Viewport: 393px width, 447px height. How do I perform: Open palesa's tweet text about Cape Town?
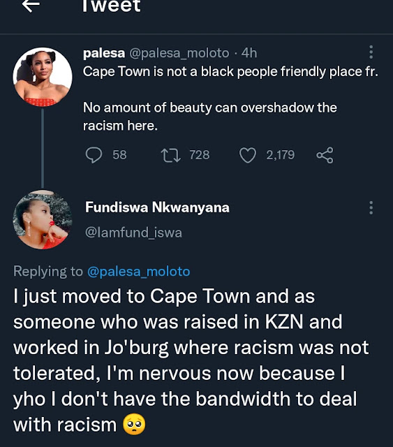coord(230,98)
